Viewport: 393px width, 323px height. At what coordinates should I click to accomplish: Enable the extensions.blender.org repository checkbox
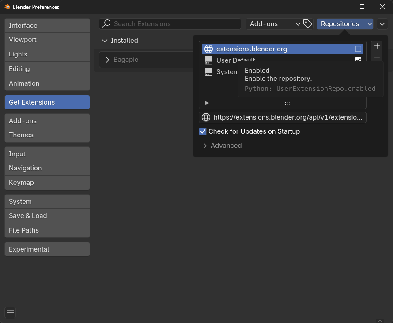358,49
